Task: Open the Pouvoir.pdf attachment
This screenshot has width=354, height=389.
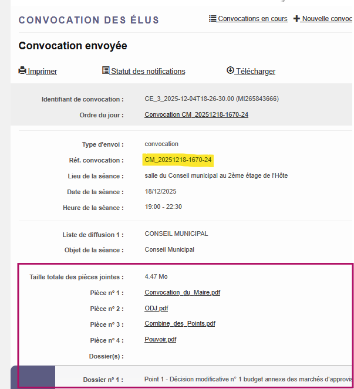Action: 161,339
